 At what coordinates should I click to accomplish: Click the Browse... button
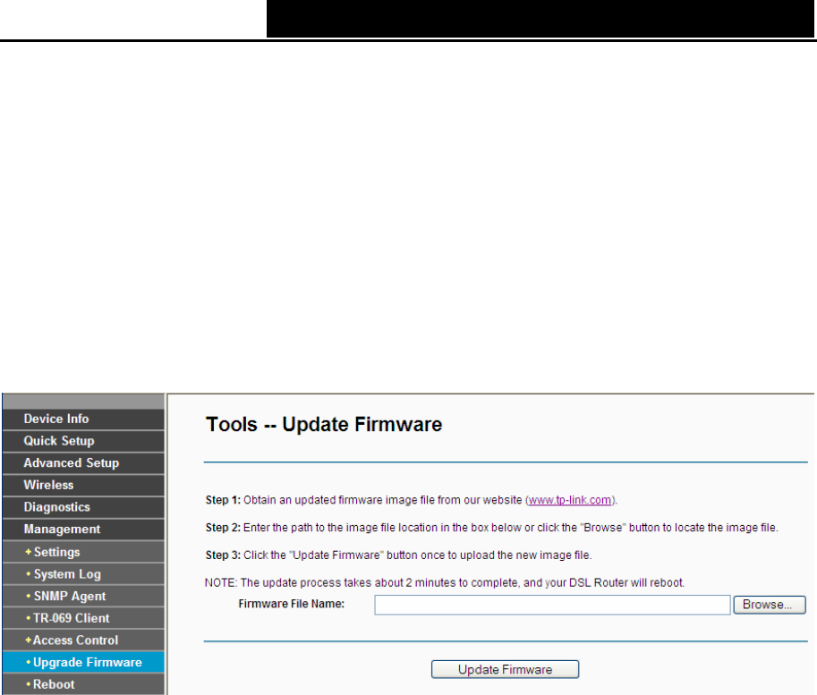[770, 605]
